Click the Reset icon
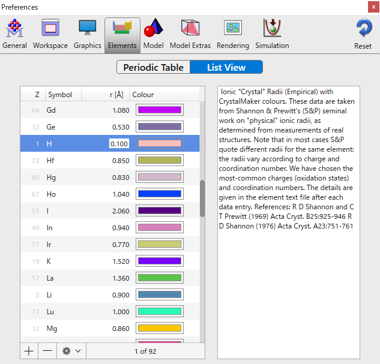The height and width of the screenshot is (364, 380). (363, 34)
